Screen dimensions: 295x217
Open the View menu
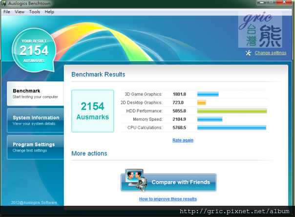20,12
